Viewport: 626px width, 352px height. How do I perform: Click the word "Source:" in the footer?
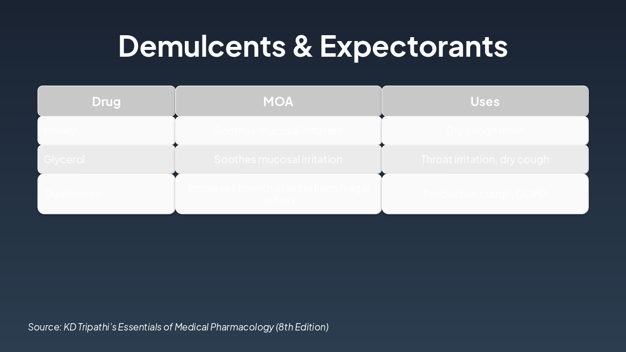45,327
